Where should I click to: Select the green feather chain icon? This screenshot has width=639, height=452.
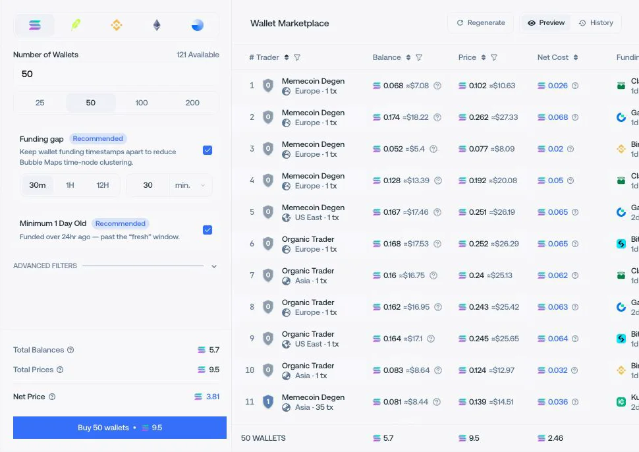pos(76,25)
